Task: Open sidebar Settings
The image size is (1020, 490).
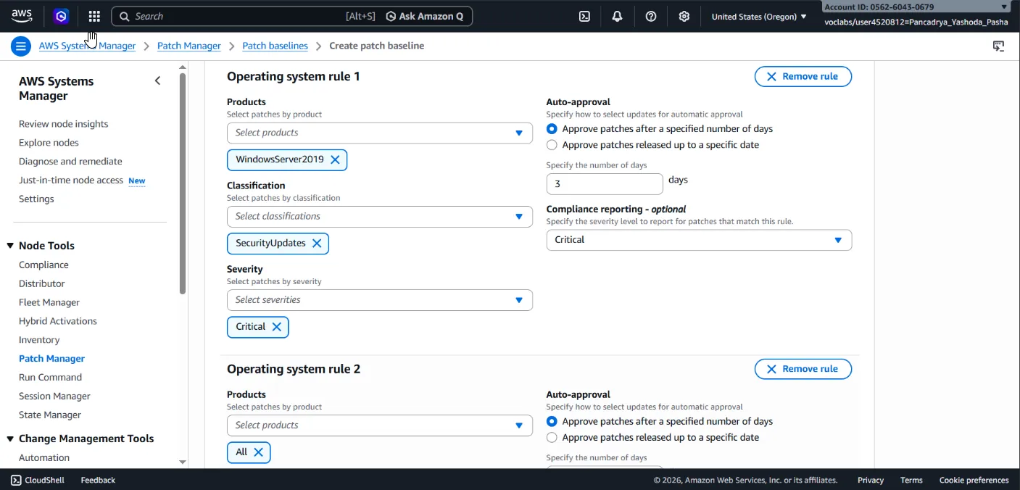Action: [36, 199]
